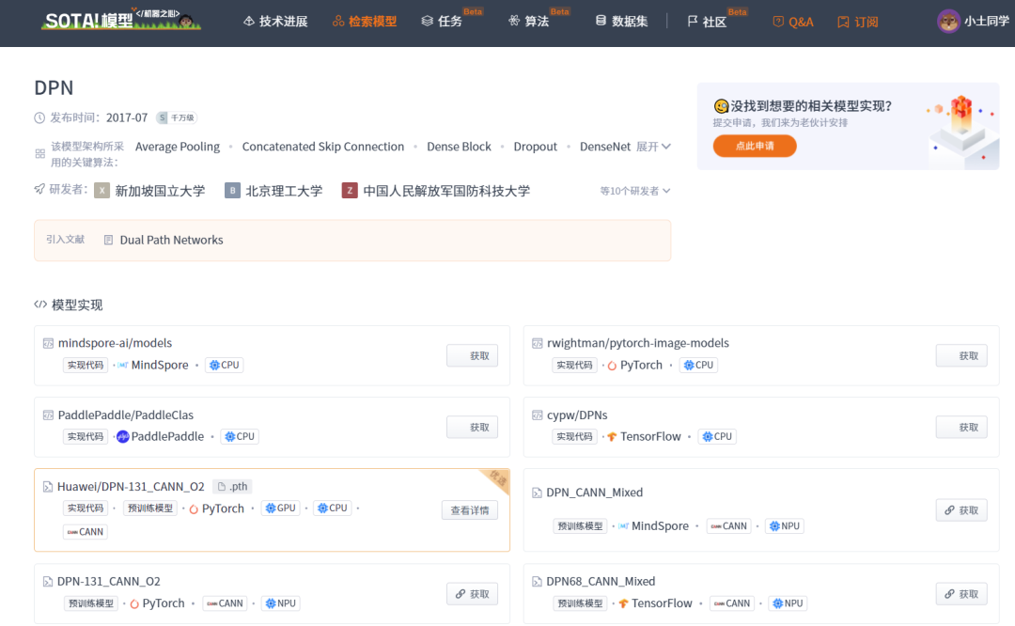
Task: Click PyTorch flame icon in rwightman card
Action: point(612,365)
